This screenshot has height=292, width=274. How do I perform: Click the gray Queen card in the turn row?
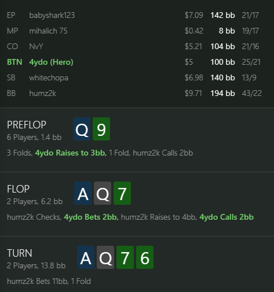click(105, 257)
